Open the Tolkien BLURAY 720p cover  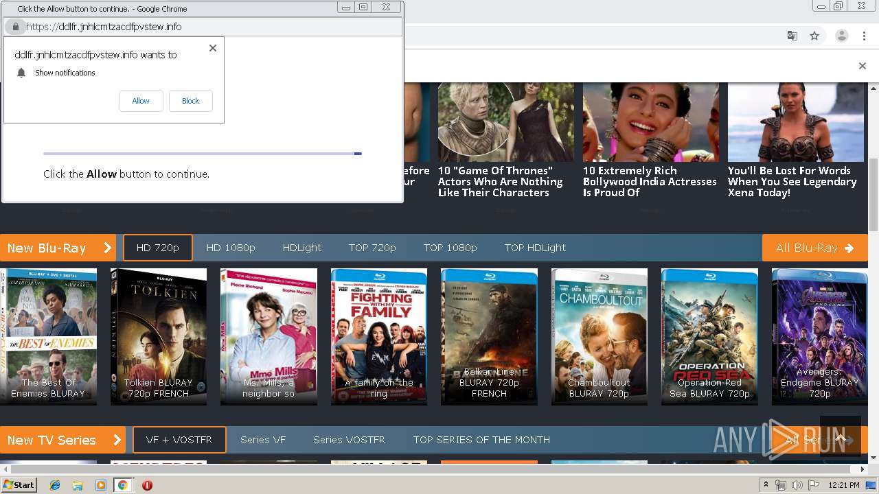coord(159,336)
